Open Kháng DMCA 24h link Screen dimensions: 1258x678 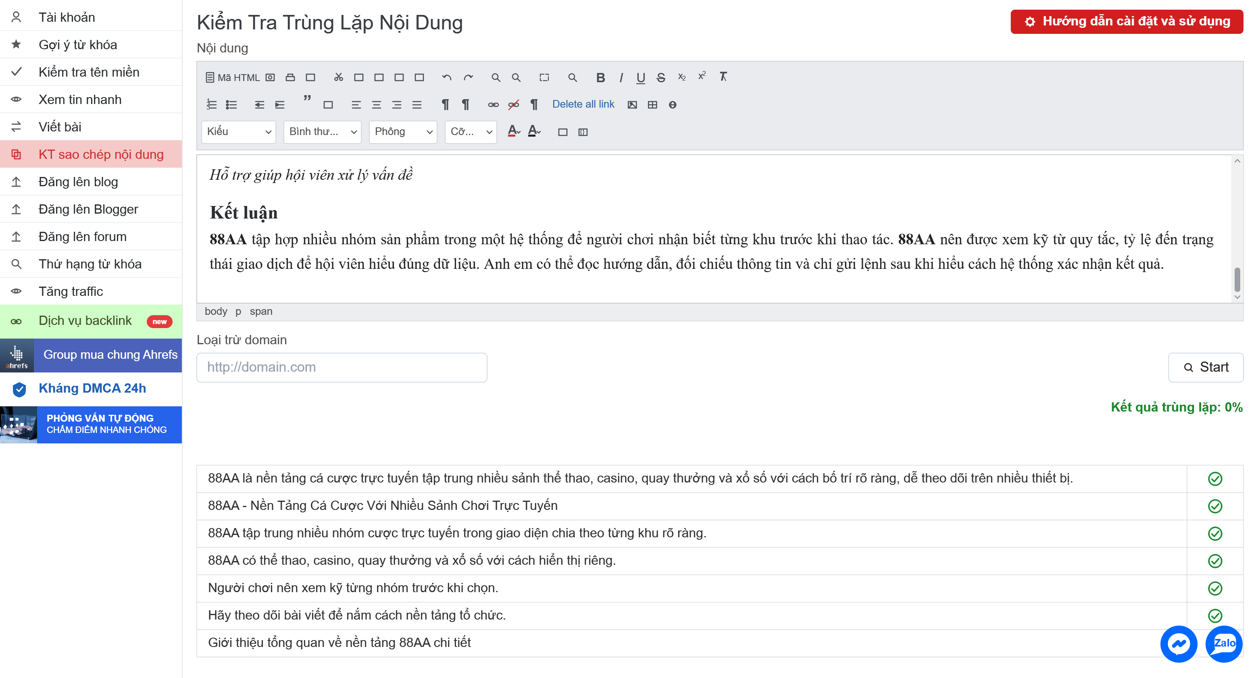[x=91, y=389]
